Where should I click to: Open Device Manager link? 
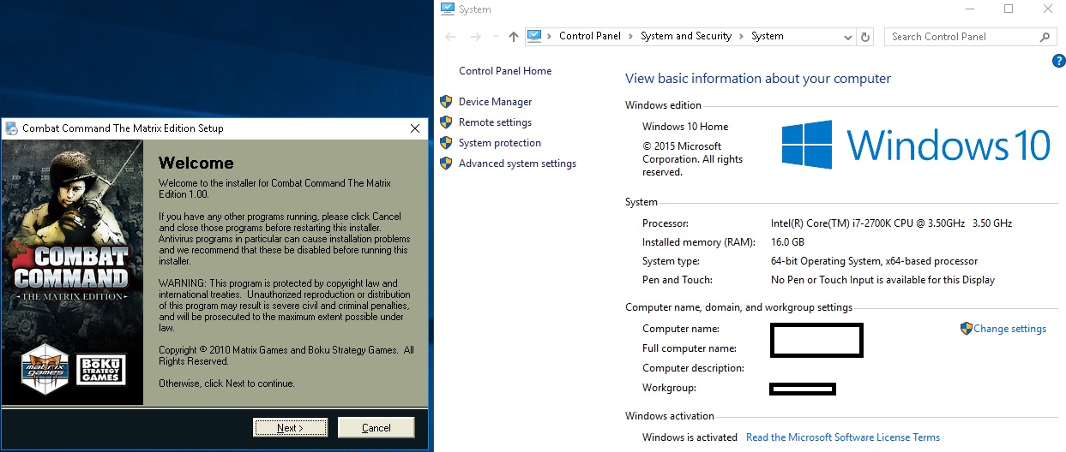point(495,102)
